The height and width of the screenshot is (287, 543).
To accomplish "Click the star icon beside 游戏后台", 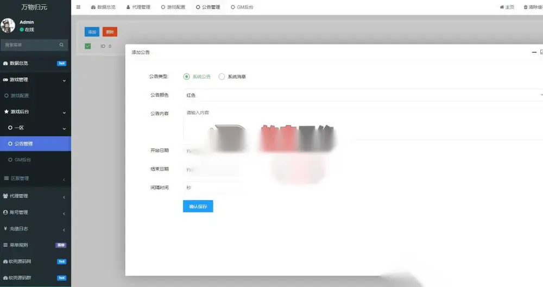I will coord(6,111).
